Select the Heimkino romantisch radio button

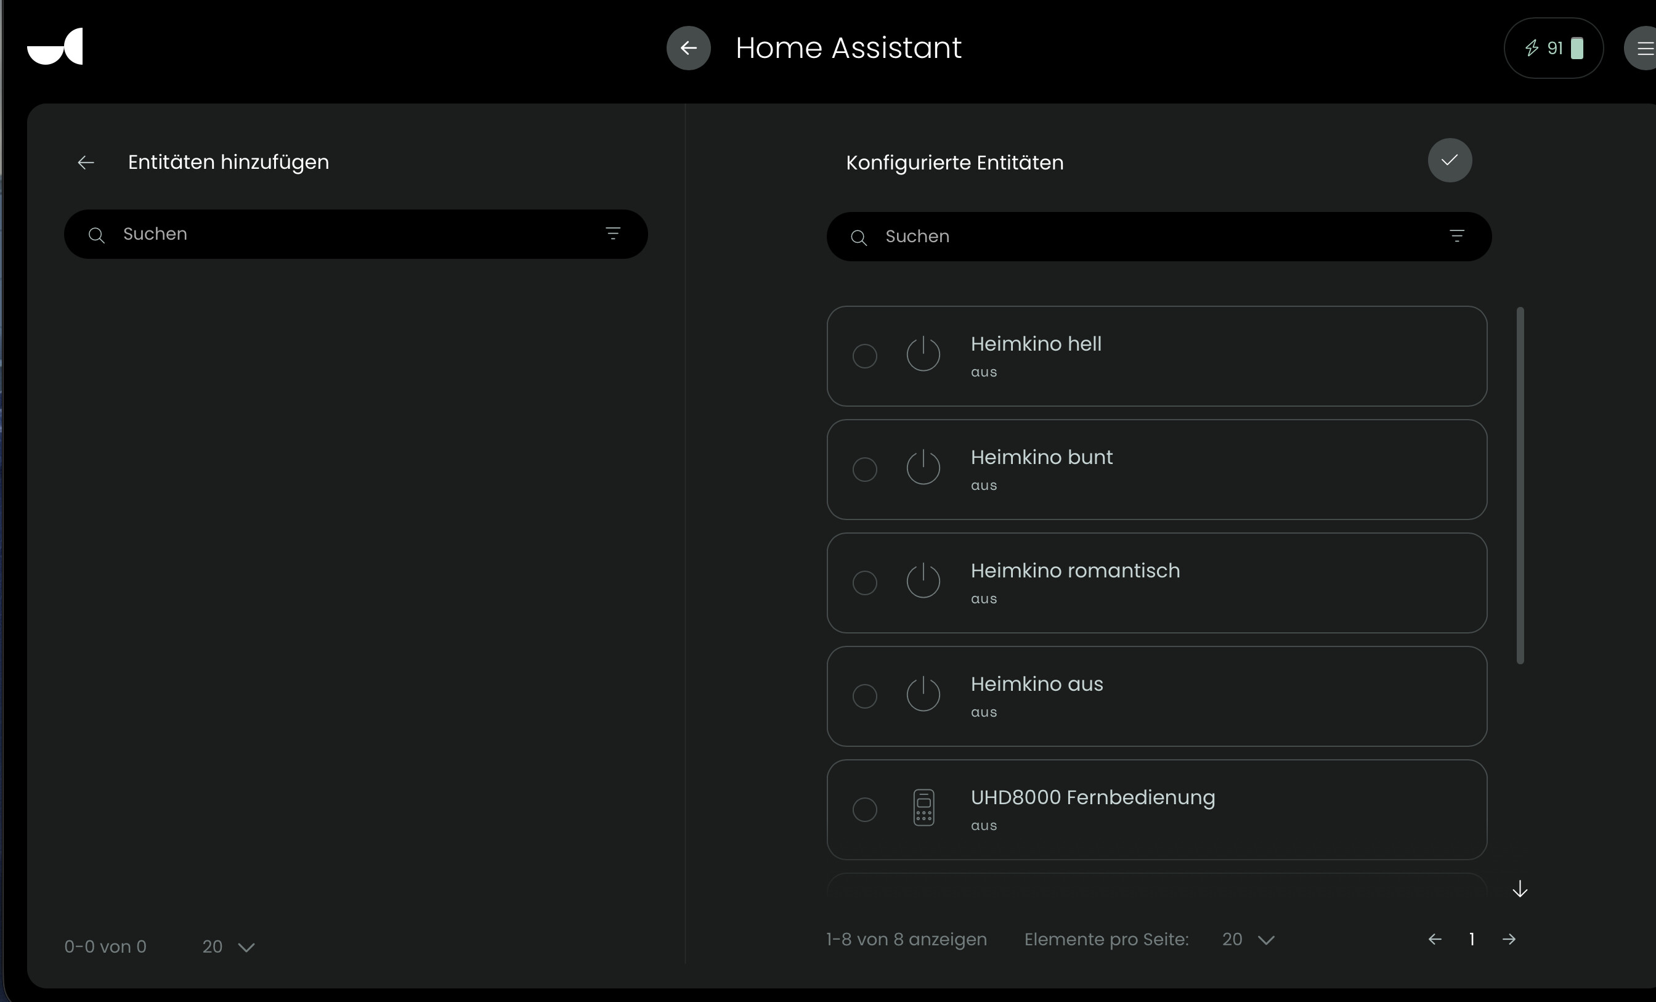click(864, 582)
